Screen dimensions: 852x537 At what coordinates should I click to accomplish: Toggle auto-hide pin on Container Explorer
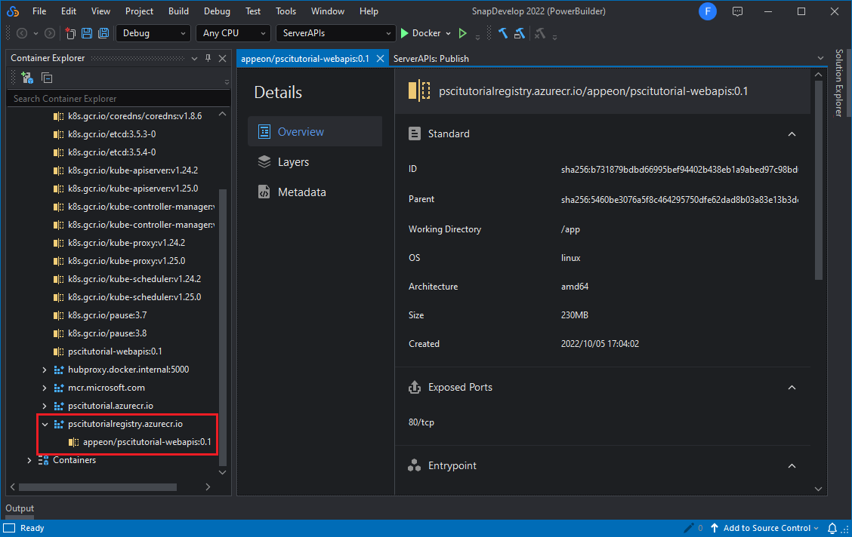(x=208, y=58)
